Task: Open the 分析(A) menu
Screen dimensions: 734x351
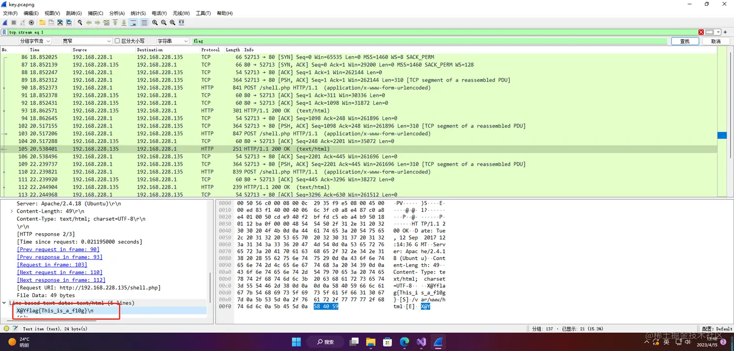Action: click(x=117, y=13)
